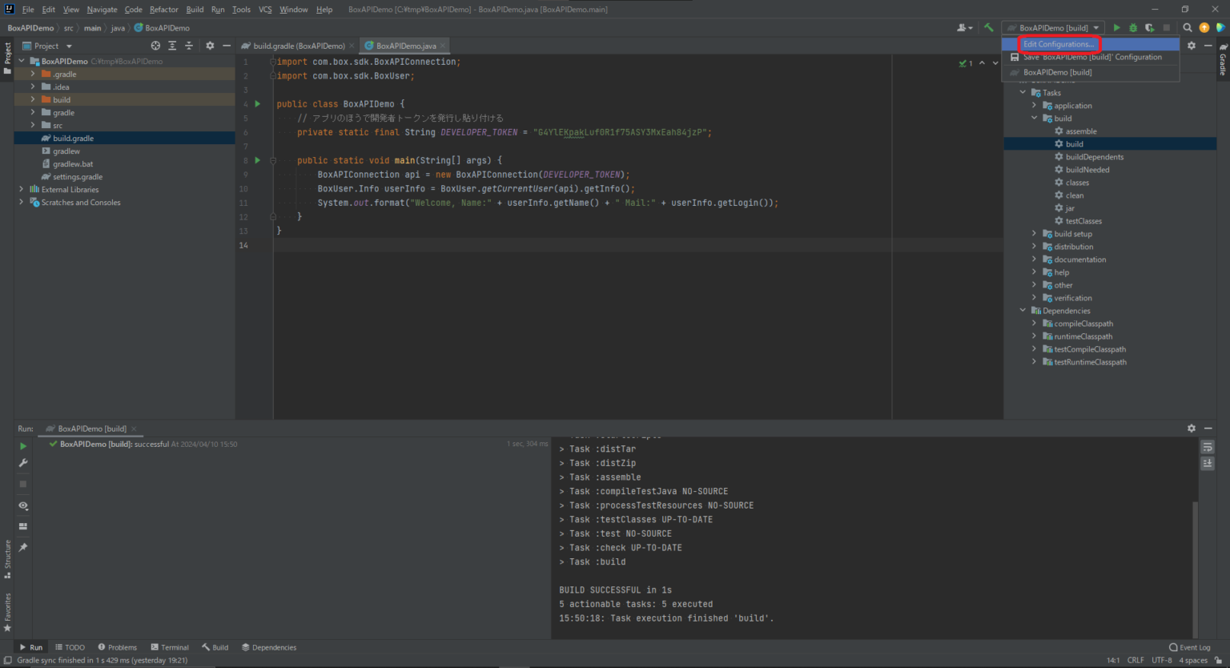This screenshot has height=668, width=1230.
Task: Expand the External Libraries node
Action: 22,190
